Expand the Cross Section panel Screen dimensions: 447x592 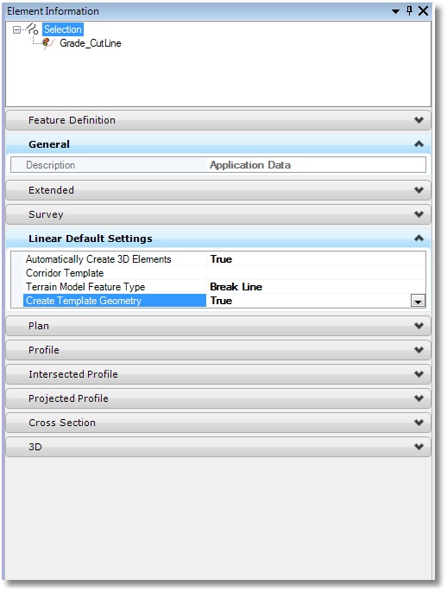point(218,423)
